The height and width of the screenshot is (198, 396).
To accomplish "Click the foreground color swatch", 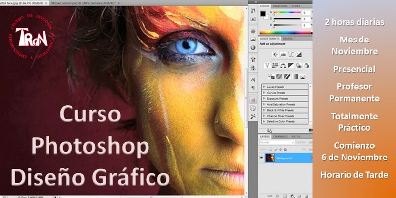I will pos(263,14).
